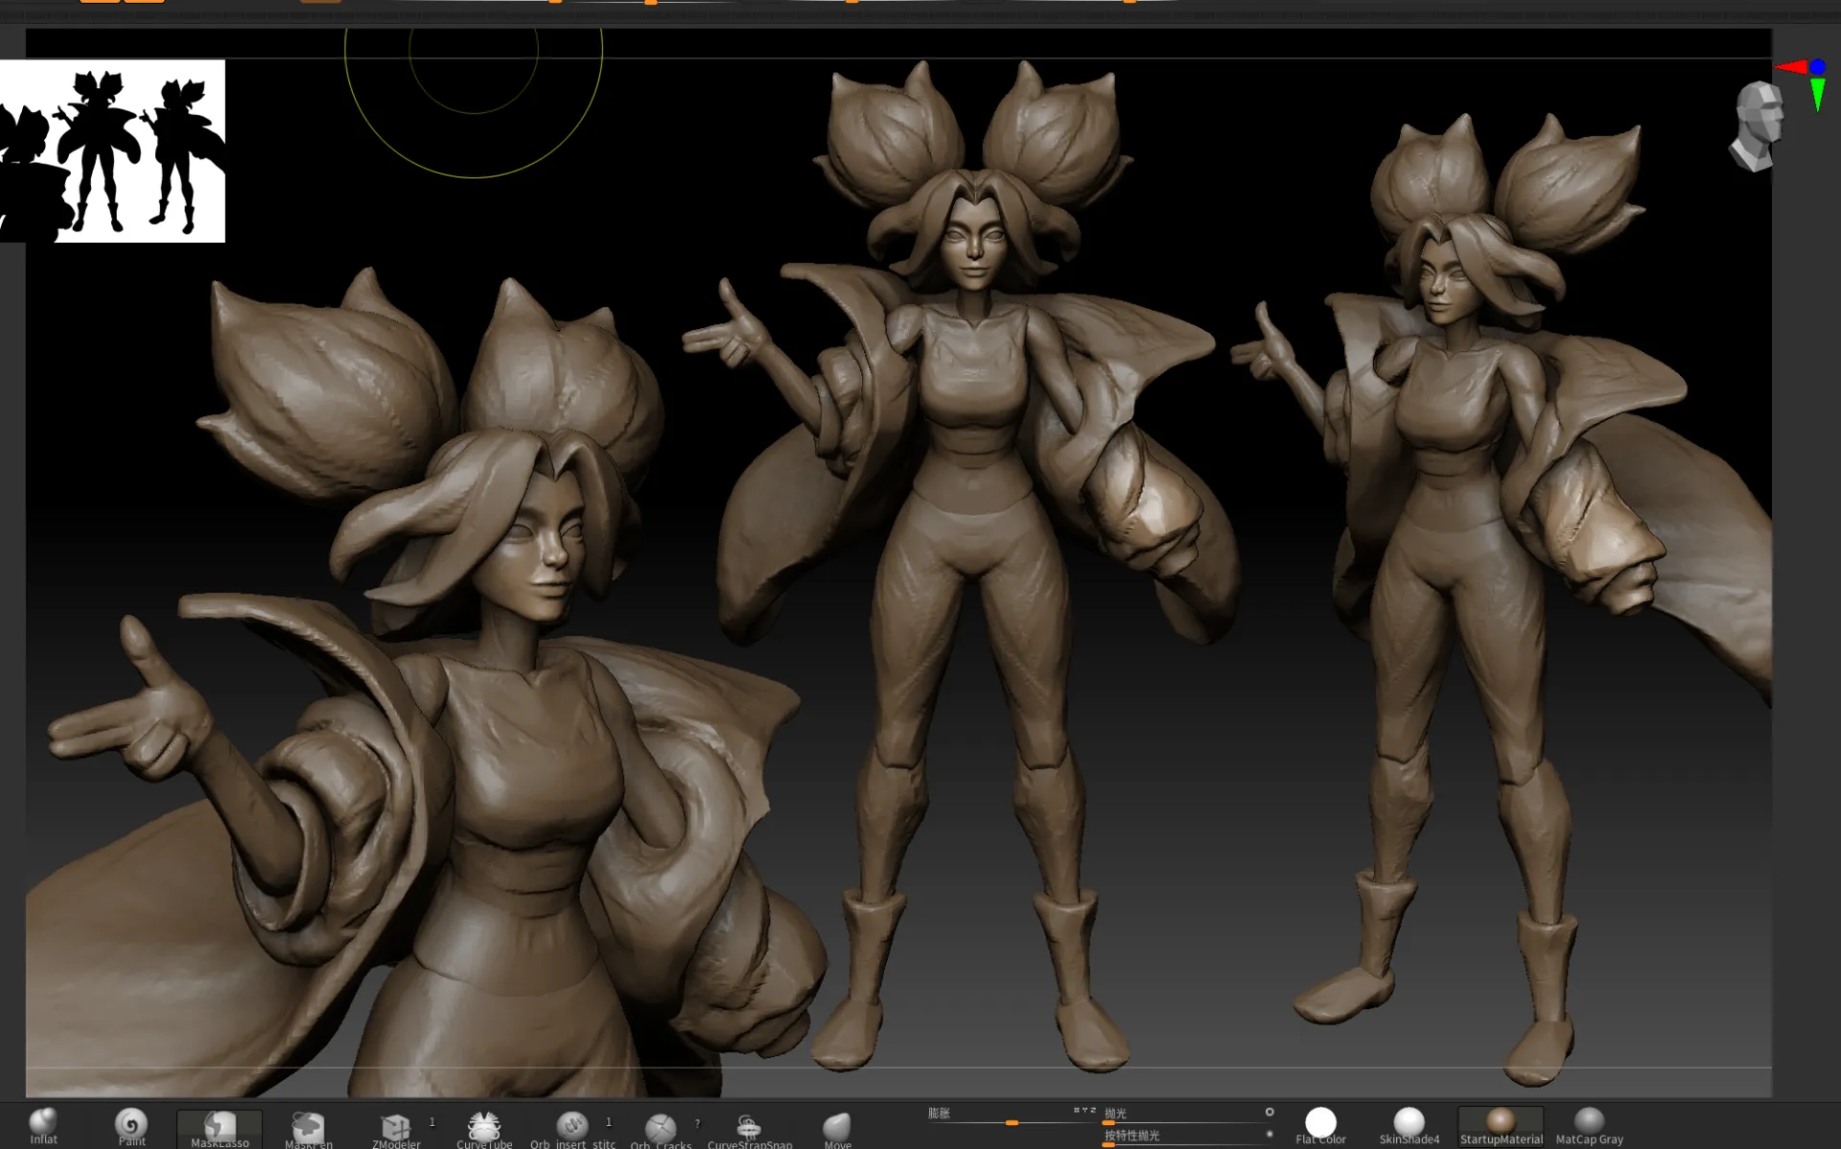Pick the CurveStrapSnap brush
The image size is (1841, 1149).
(749, 1127)
